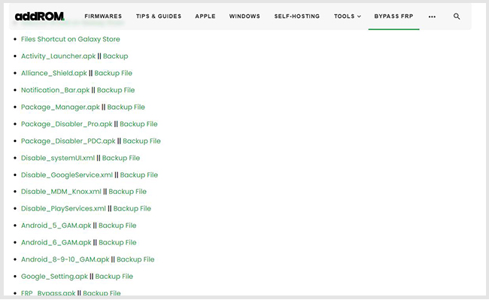Open Backup File for Disable_MDM_Knox.xml
Image resolution: width=489 pixels, height=300 pixels.
point(128,192)
